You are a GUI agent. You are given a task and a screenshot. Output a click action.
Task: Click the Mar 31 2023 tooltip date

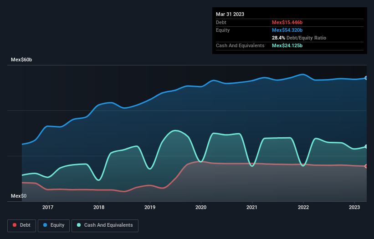coord(230,14)
